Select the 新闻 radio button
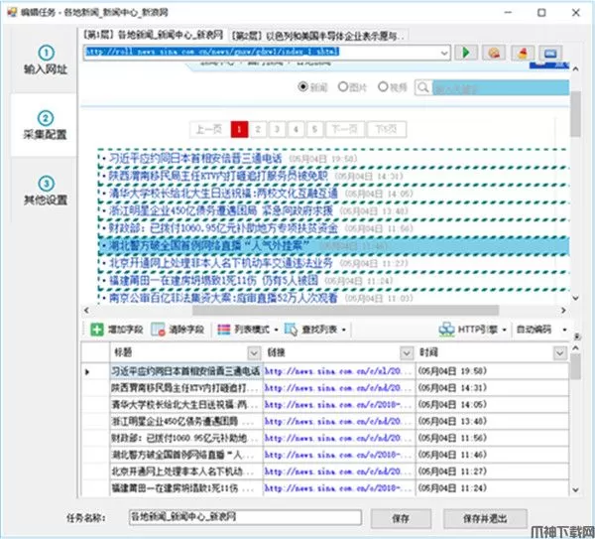 tap(304, 87)
